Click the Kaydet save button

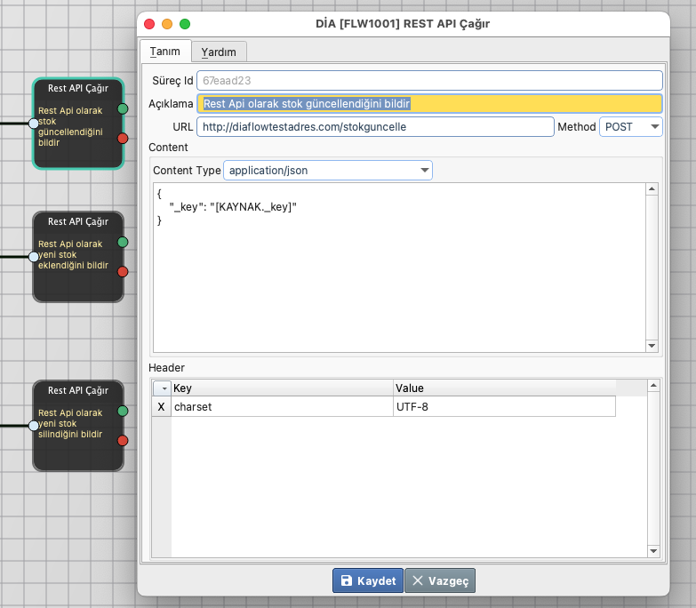368,580
